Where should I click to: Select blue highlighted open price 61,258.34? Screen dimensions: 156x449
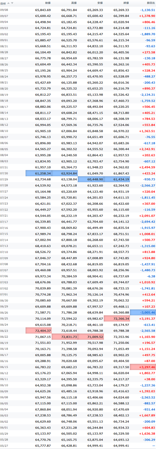click(x=39, y=173)
